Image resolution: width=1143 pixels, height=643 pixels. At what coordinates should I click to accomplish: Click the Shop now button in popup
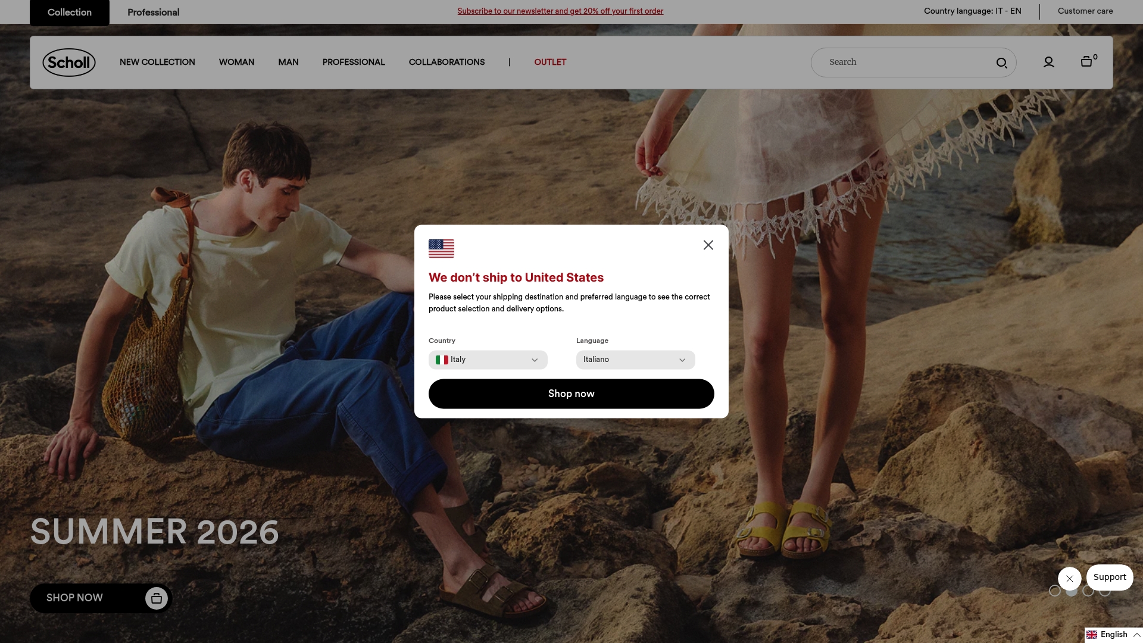571,394
